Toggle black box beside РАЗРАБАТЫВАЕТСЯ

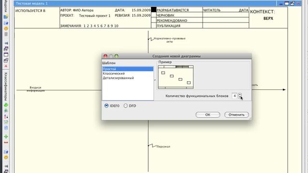[x=154, y=10]
